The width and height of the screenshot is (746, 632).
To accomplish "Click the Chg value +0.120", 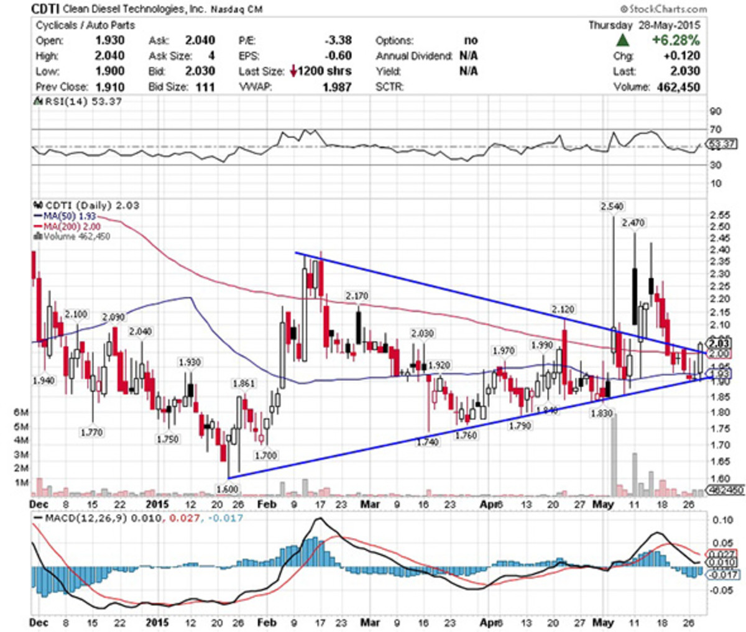I will tap(681, 56).
